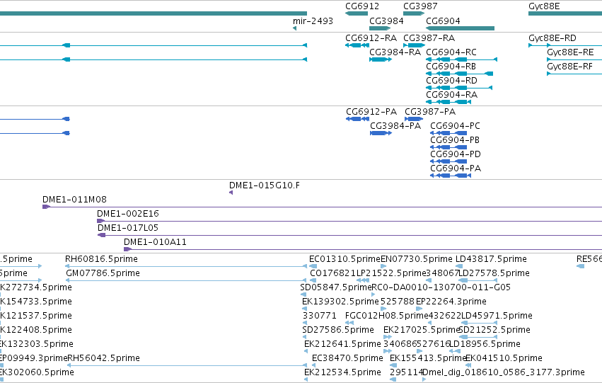Image resolution: width=602 pixels, height=383 pixels.
Task: Open the CG6904-RD transcript
Action: coord(459,88)
